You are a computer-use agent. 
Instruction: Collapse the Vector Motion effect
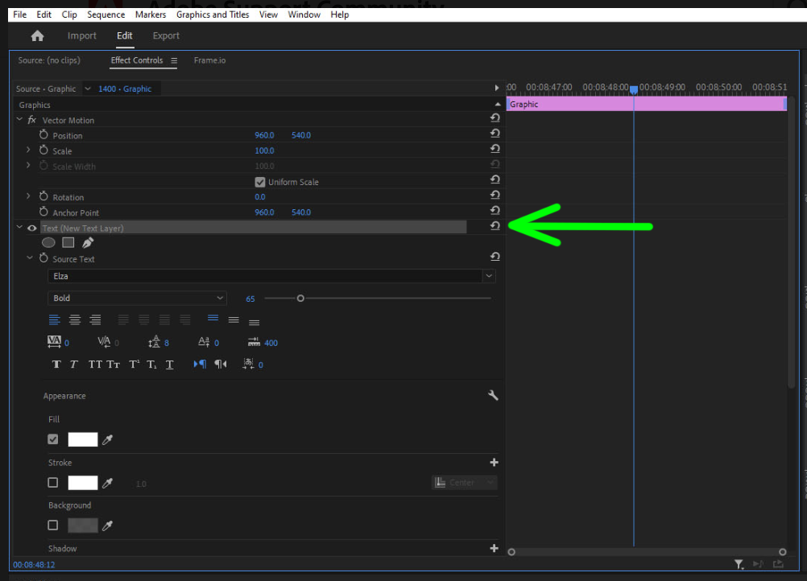click(x=19, y=119)
